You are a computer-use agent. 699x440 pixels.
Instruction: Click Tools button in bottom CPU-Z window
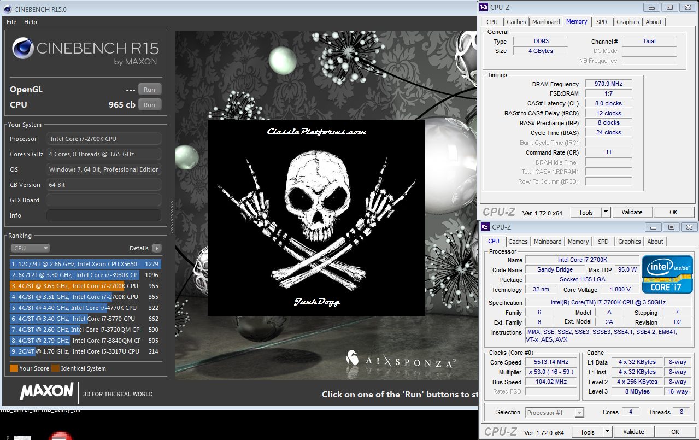point(588,432)
